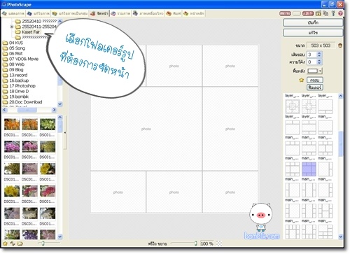Click the filter button below frame button
Image resolution: width=350 pixels, height=254 pixels.
click(x=315, y=87)
